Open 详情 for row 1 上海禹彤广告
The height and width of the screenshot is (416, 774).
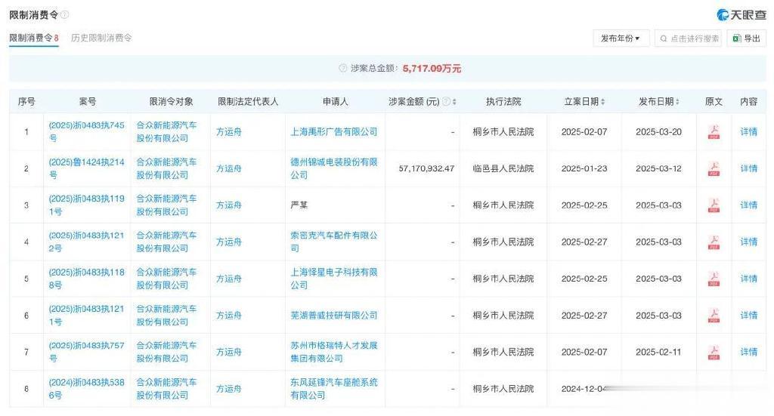(x=748, y=131)
